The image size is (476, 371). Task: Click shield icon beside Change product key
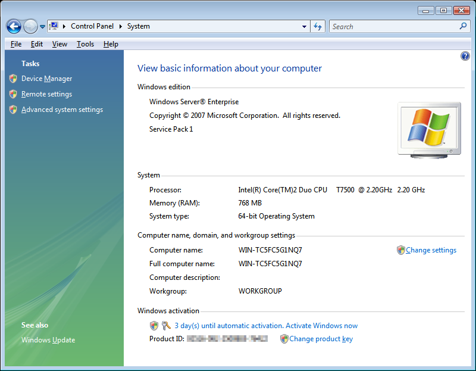(x=284, y=339)
